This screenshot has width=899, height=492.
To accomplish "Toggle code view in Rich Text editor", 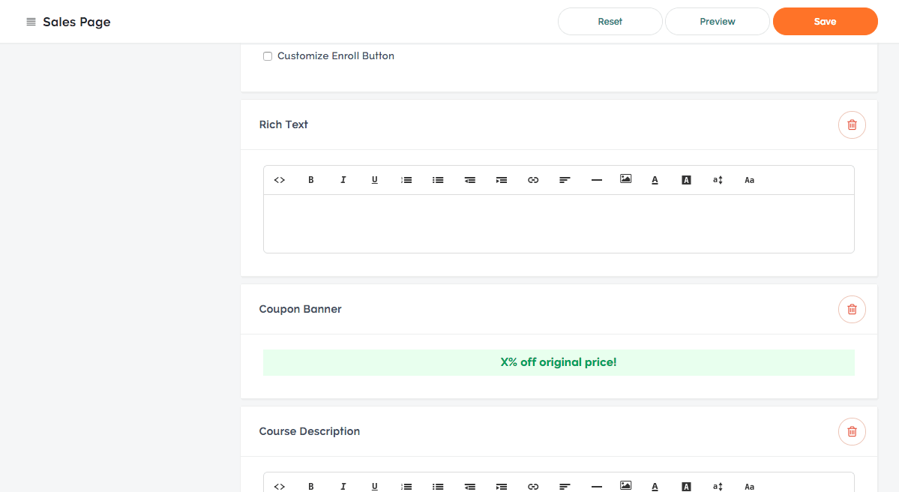I will coord(280,180).
